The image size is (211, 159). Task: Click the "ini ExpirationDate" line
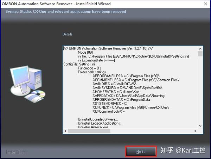[x=96, y=60]
